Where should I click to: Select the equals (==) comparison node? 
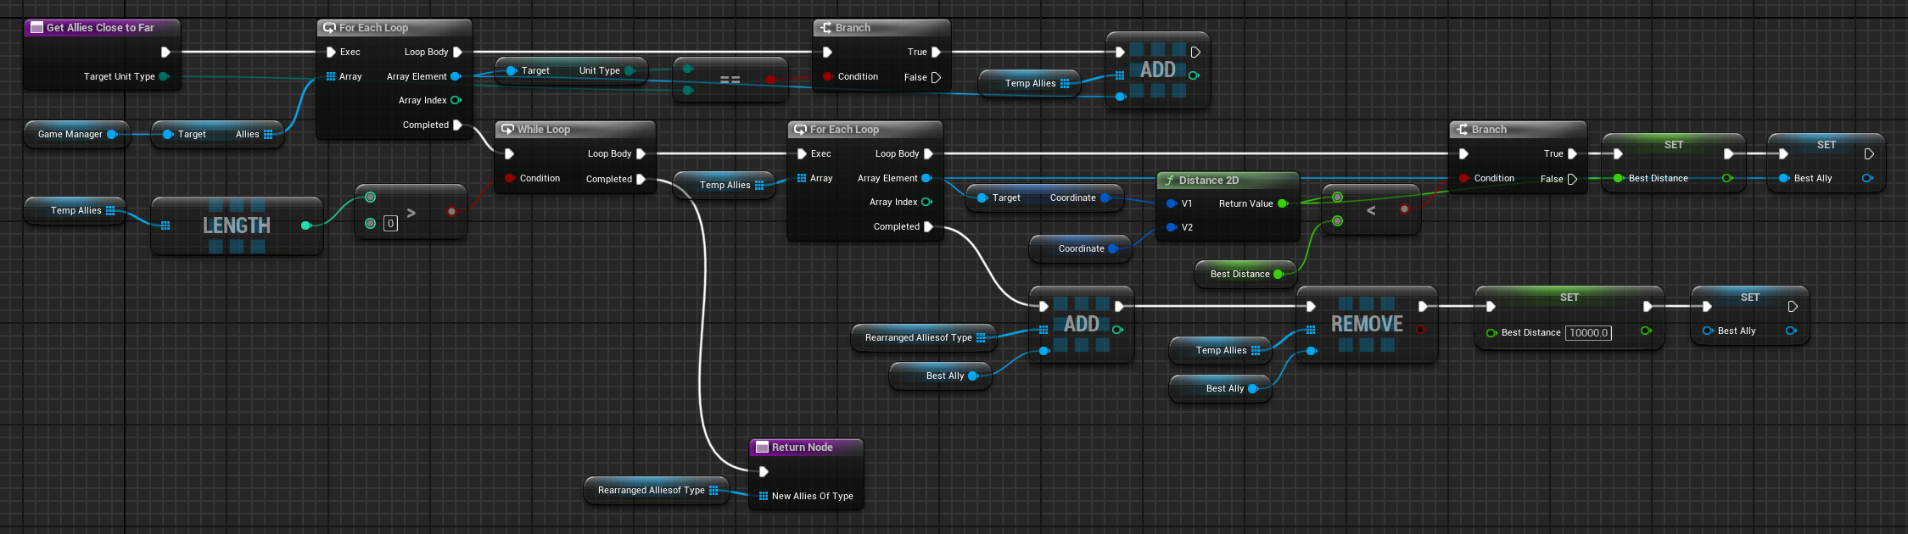[x=730, y=80]
